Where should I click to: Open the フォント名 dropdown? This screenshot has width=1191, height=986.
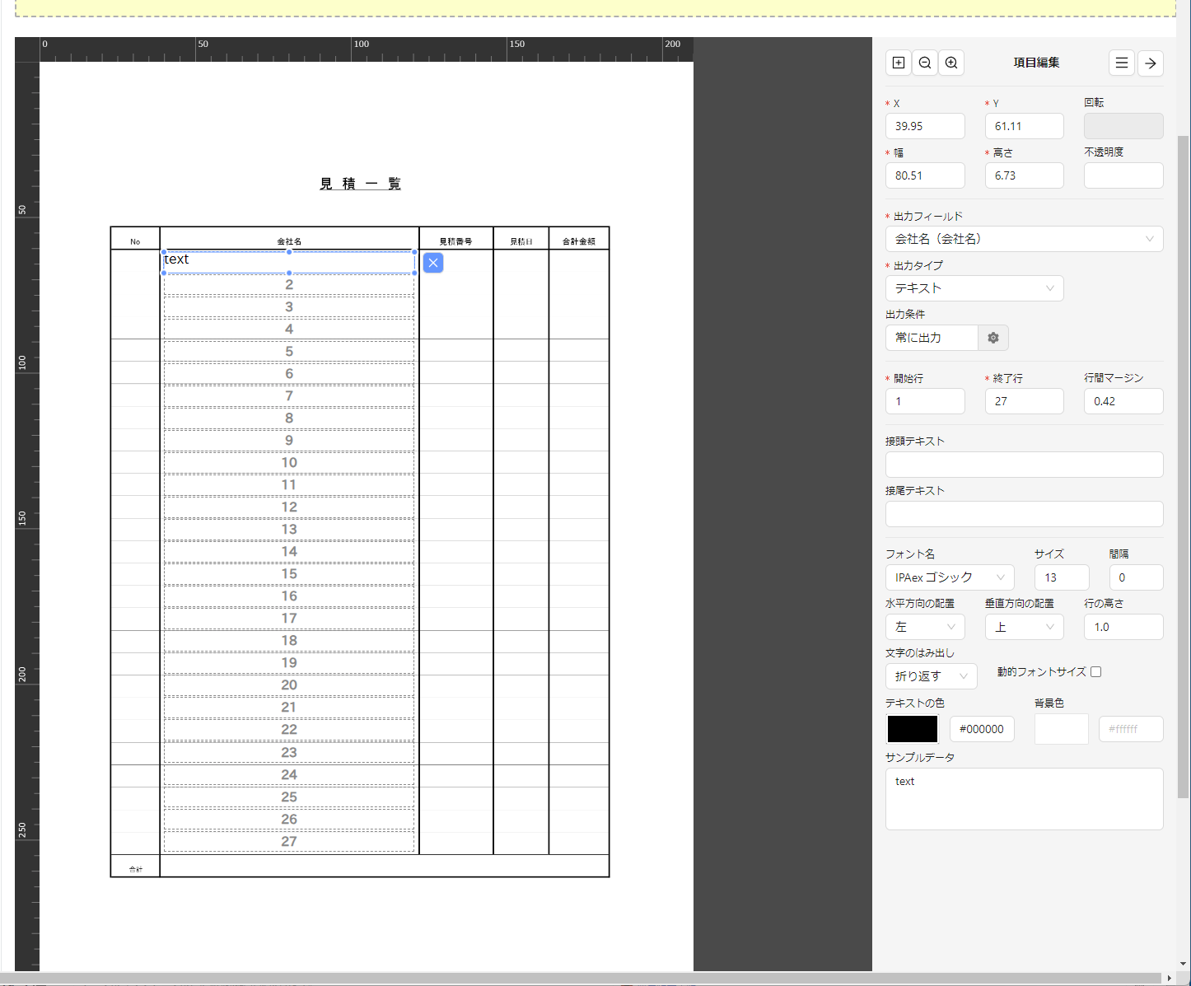pos(950,577)
